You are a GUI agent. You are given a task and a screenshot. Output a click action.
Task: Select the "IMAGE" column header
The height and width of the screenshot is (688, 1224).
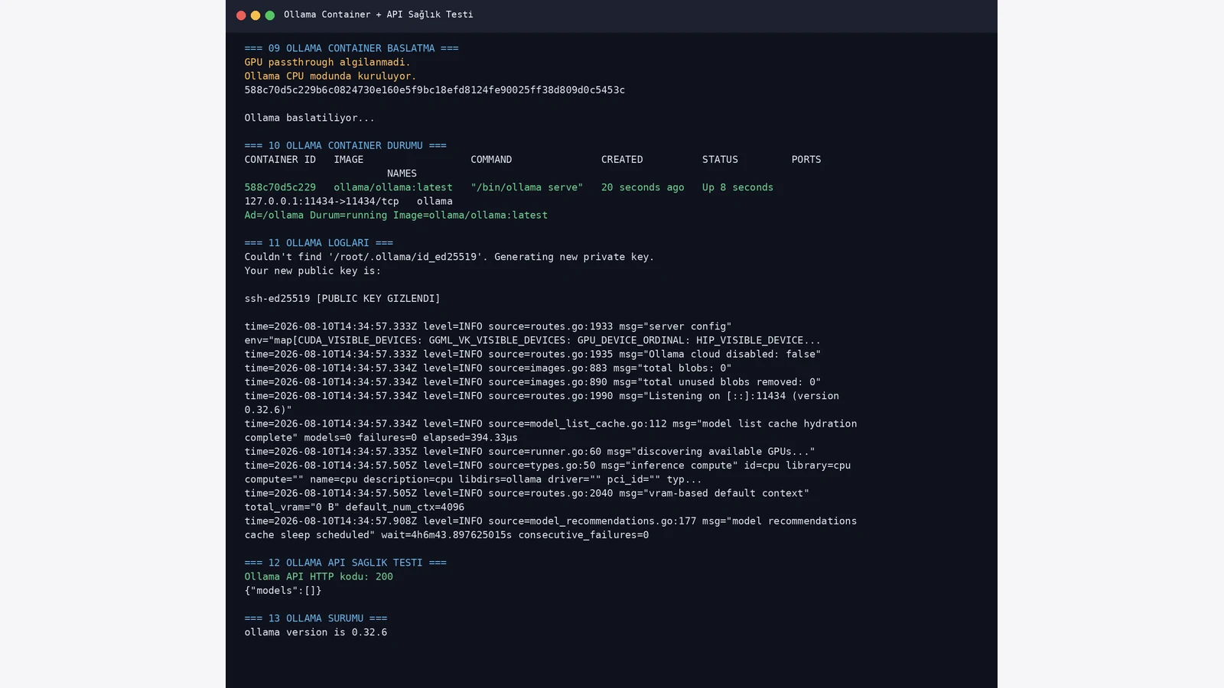pyautogui.click(x=349, y=160)
